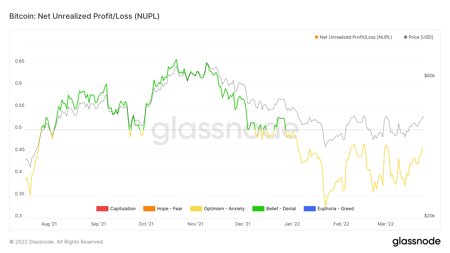The image size is (450, 253).
Task: Click the Bitcoin NUPL chart title
Action: [x=84, y=16]
